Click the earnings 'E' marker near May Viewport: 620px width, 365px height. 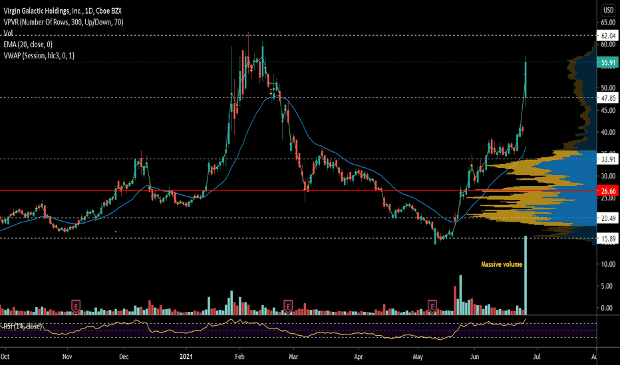click(432, 306)
